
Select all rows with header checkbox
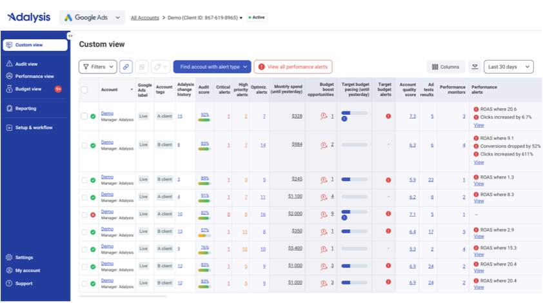tap(84, 90)
